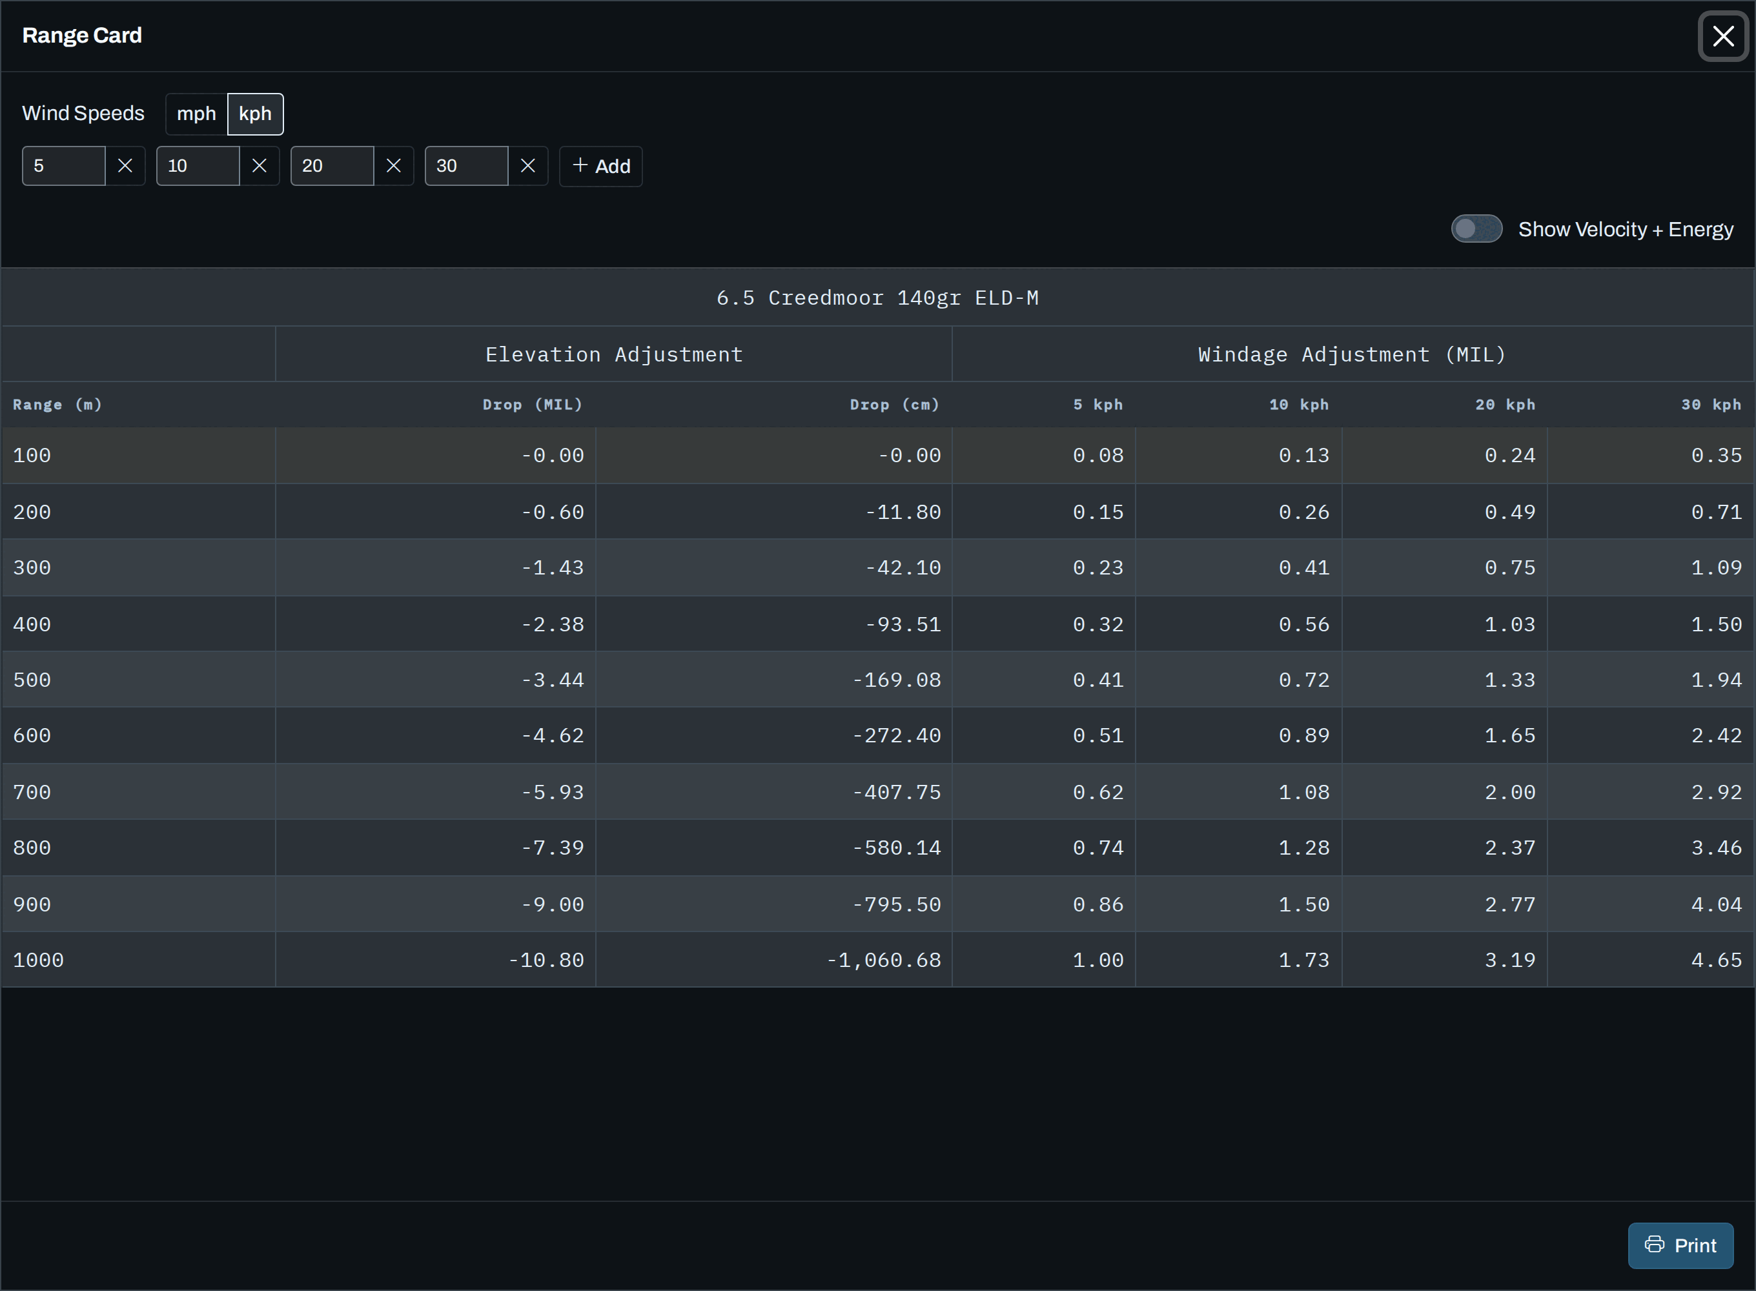This screenshot has width=1756, height=1291.
Task: Edit the wind speed field containing 20
Action: tap(333, 166)
